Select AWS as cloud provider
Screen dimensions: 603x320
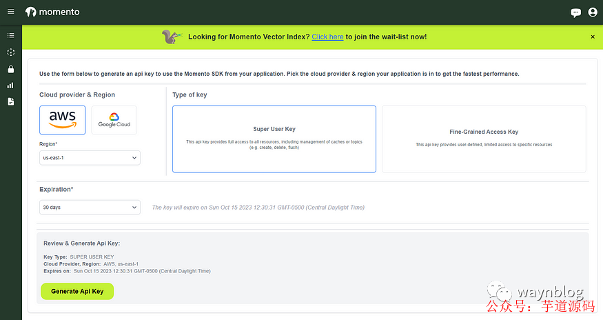coord(62,120)
